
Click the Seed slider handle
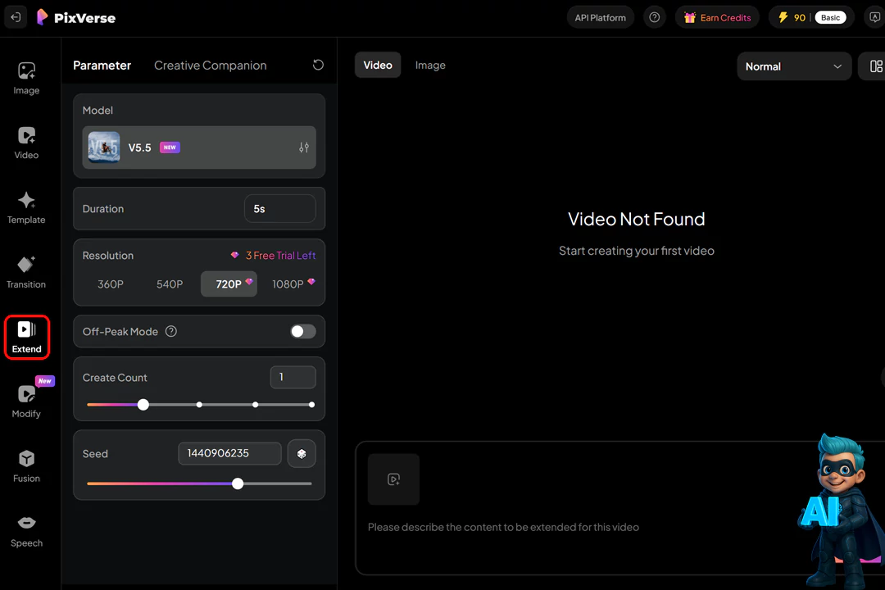(x=238, y=483)
